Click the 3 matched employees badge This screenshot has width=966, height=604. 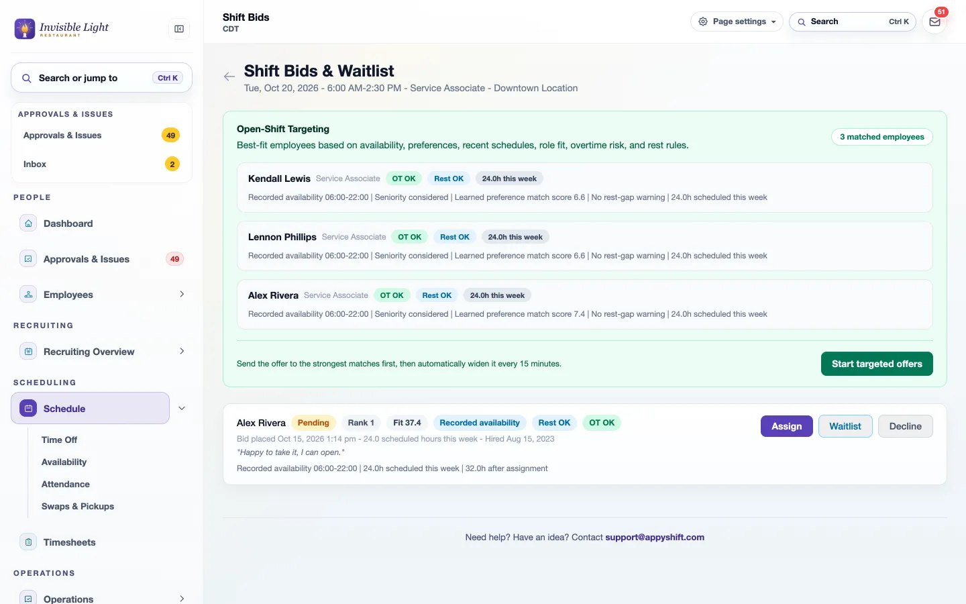point(881,137)
